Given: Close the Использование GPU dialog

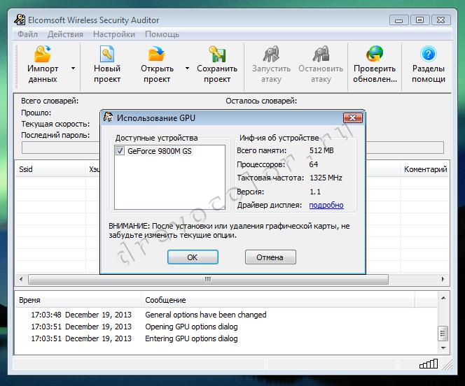Looking at the screenshot, I should pos(353,117).
